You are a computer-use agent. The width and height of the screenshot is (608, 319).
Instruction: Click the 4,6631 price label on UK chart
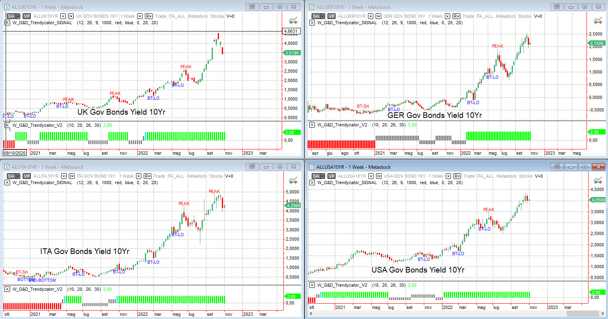click(x=291, y=31)
